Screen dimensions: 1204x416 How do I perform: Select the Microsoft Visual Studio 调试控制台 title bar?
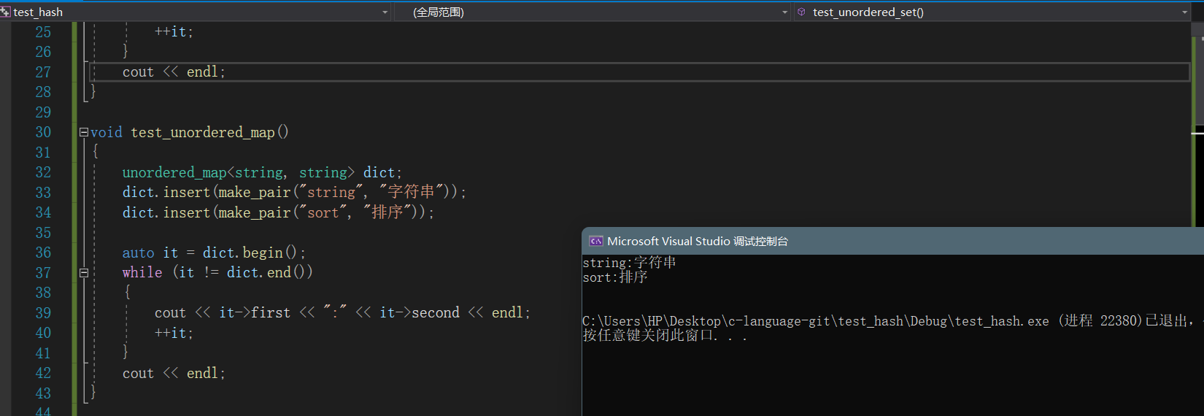876,241
